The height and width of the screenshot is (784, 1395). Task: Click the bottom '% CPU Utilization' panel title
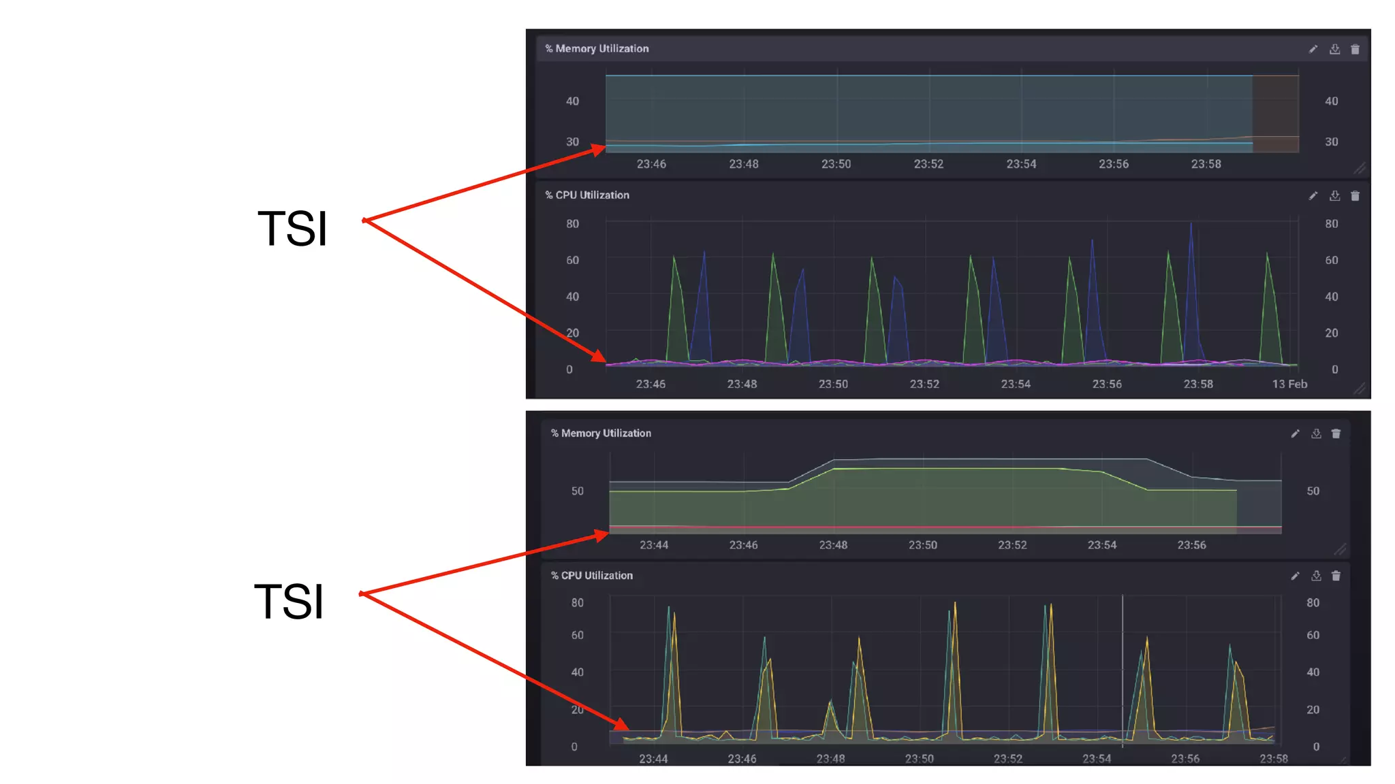coord(591,576)
